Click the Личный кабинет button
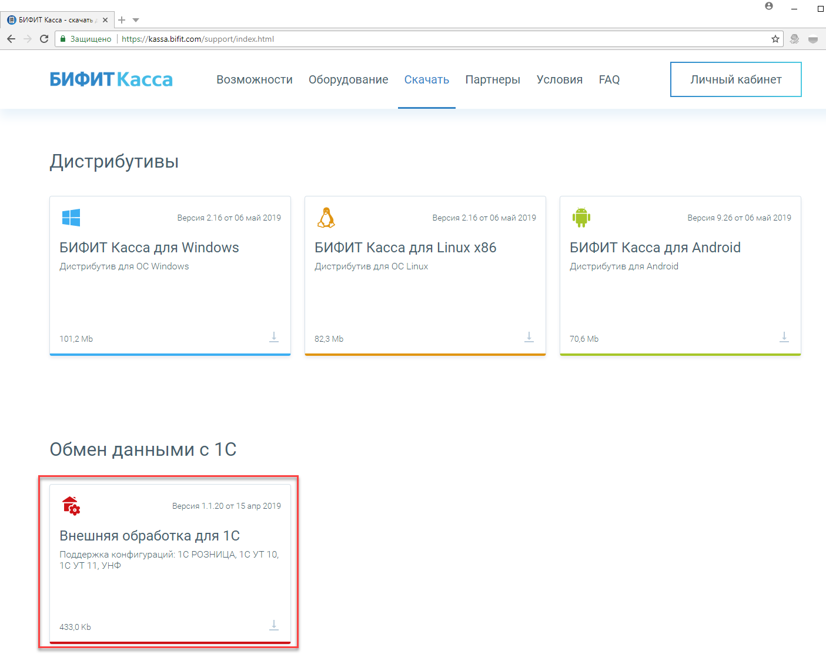The image size is (826, 654). pos(736,79)
